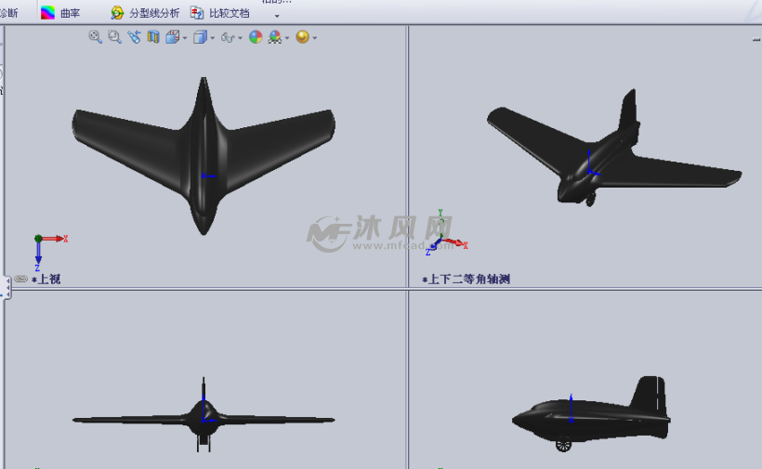Open the View Orientation dropdown arrow
The height and width of the screenshot is (469, 762).
pyautogui.click(x=185, y=38)
